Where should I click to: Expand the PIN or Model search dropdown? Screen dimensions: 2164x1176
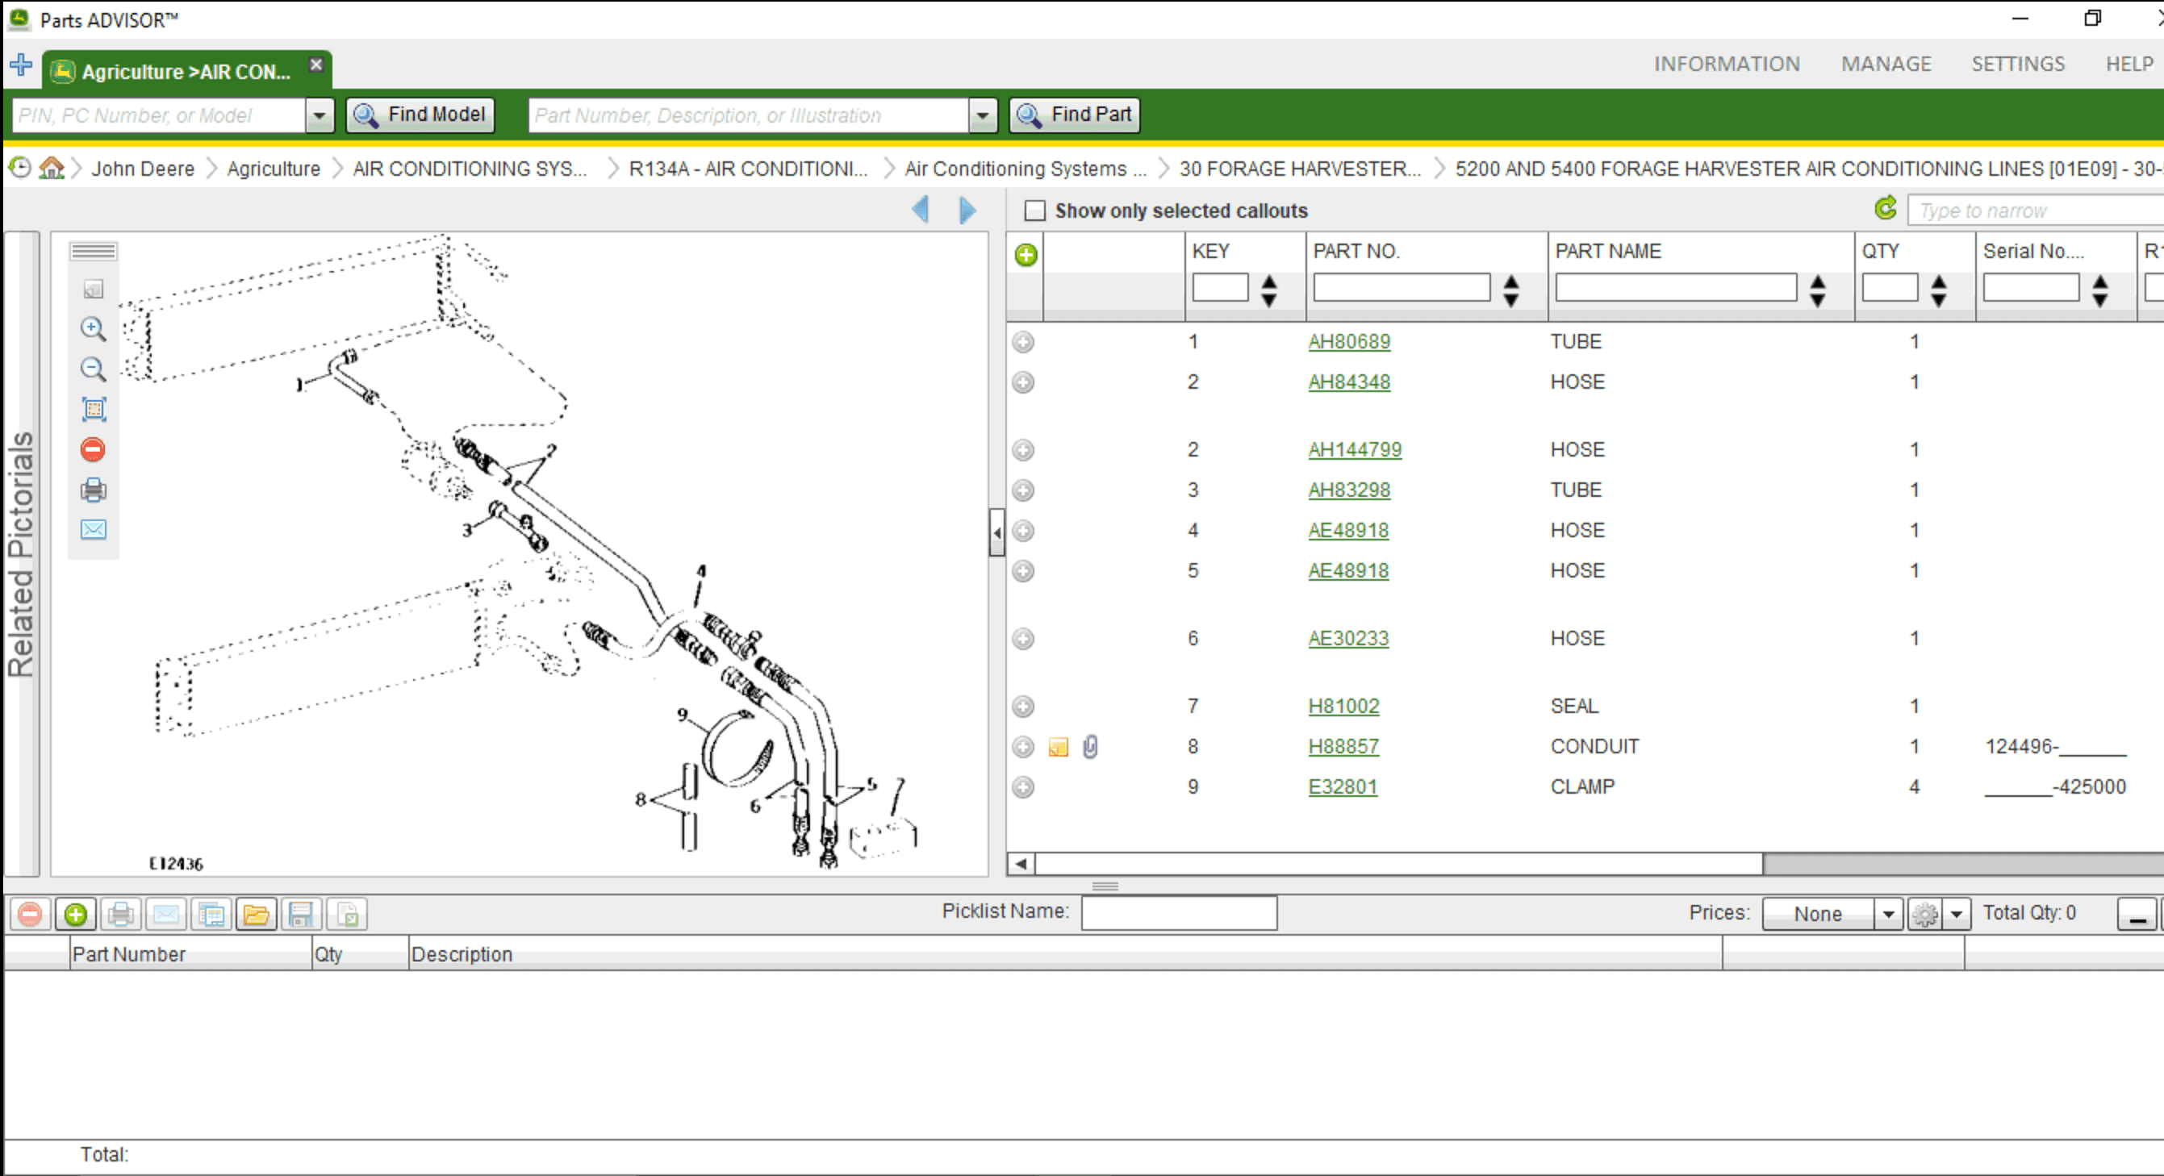[320, 115]
